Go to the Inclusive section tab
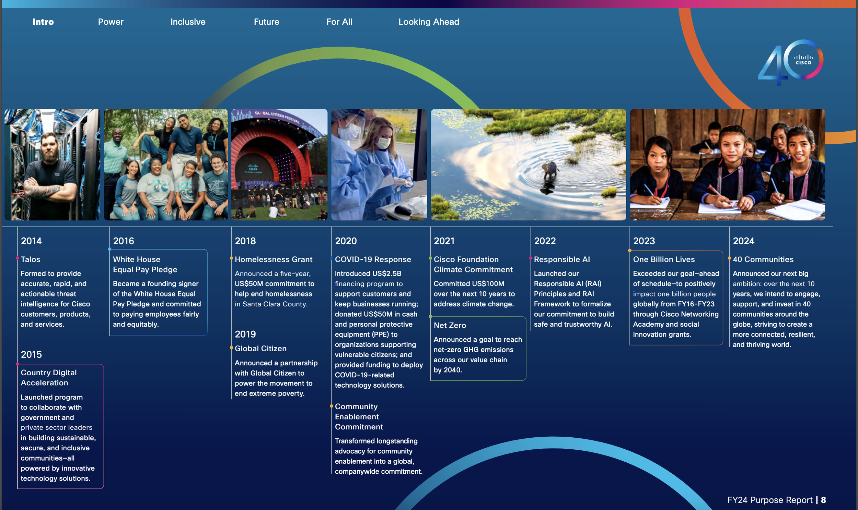Screen dimensions: 858x510 tap(188, 22)
